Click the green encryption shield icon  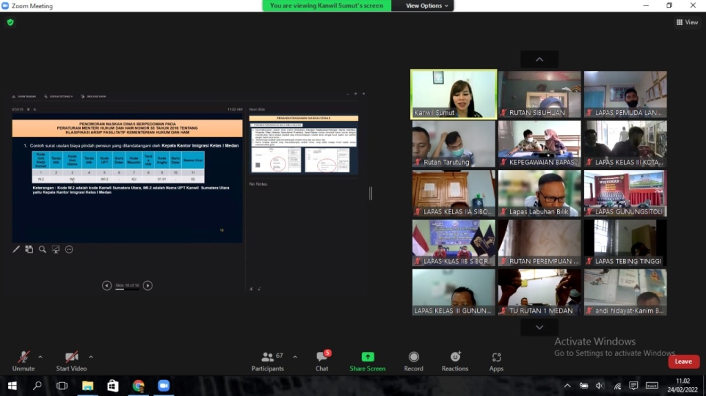[10, 22]
